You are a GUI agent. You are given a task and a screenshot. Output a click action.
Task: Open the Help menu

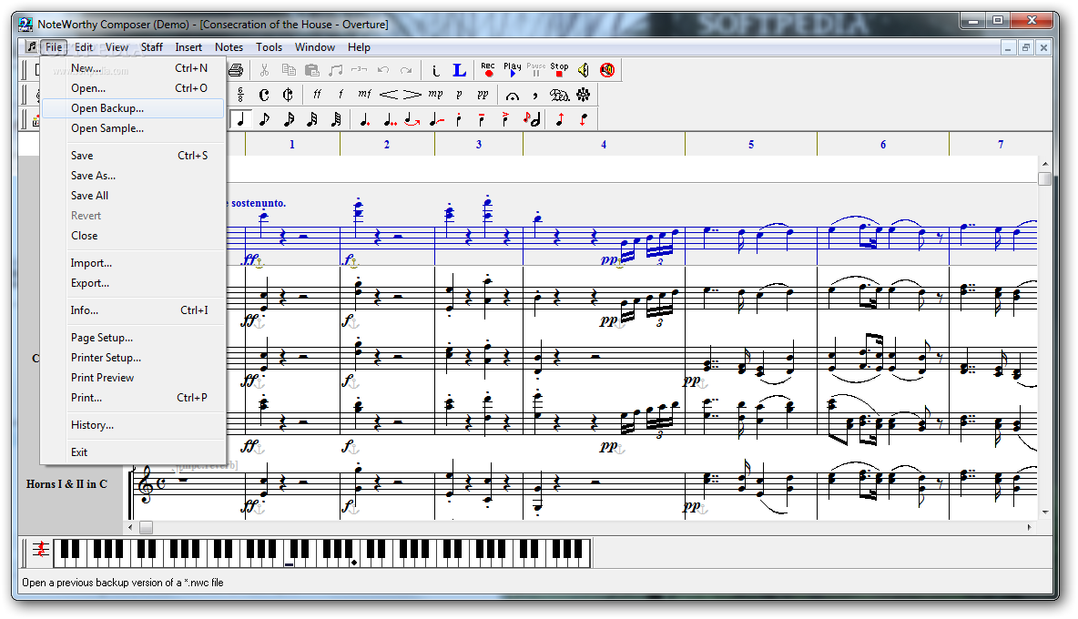click(x=359, y=47)
